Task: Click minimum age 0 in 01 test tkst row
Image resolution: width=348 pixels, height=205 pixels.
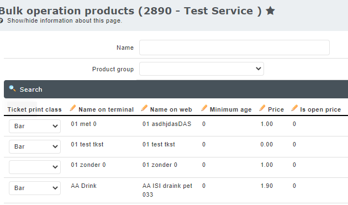Action: point(204,144)
